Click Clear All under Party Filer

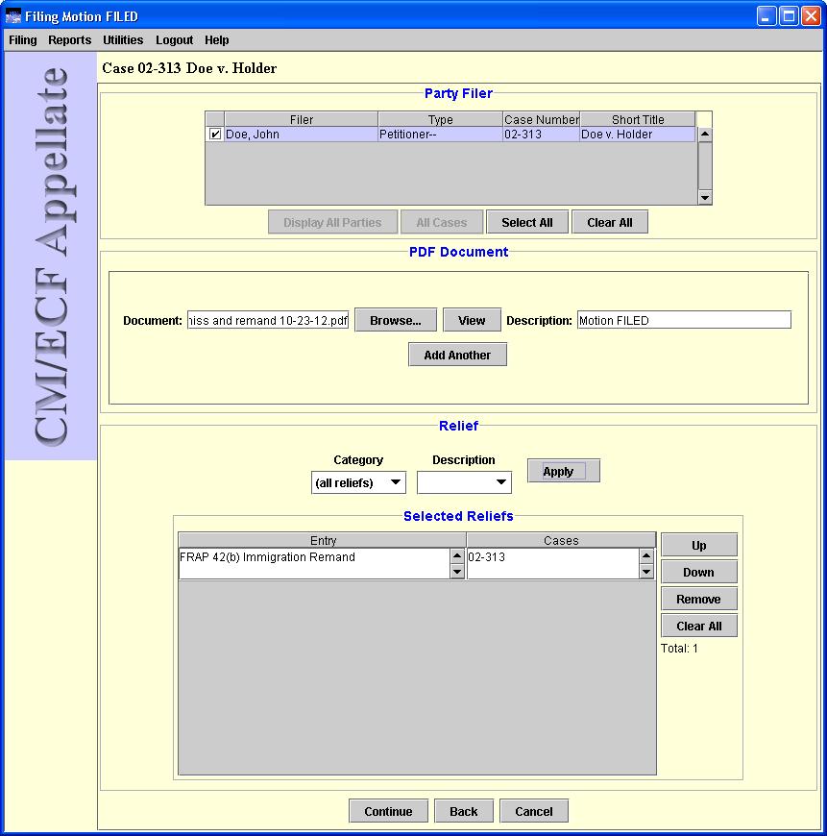[x=610, y=222]
